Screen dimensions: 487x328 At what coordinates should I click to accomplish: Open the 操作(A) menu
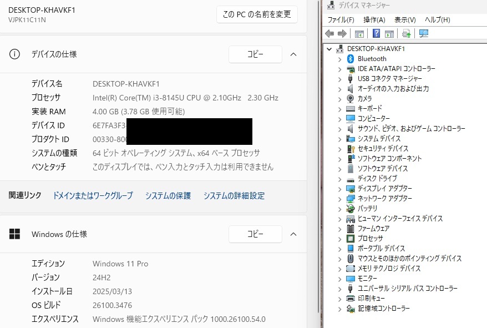[374, 20]
